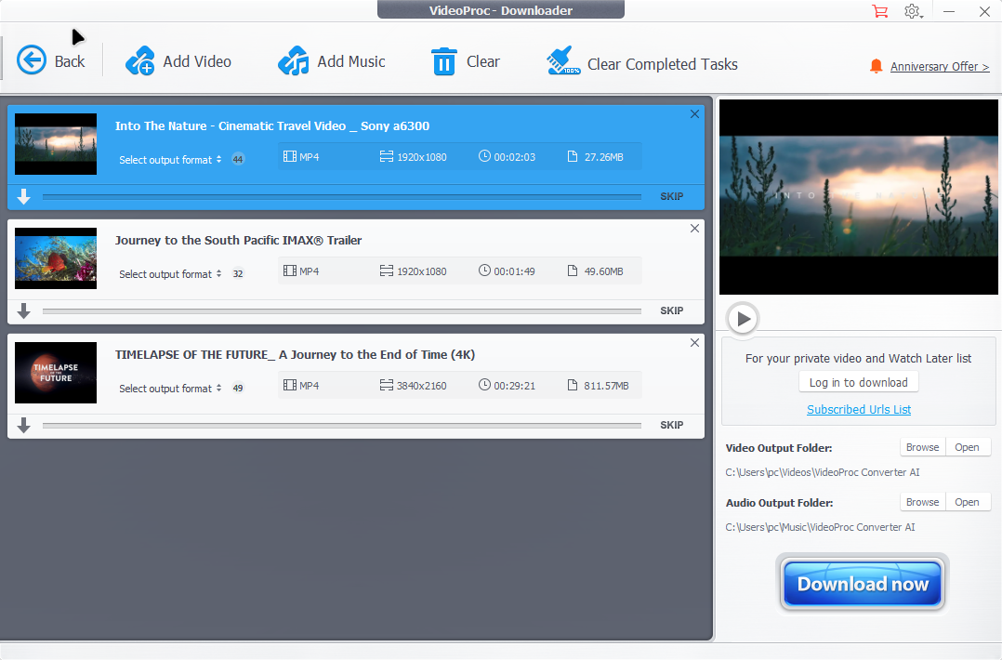Click Log in to download button
This screenshot has width=1002, height=660.
858,383
